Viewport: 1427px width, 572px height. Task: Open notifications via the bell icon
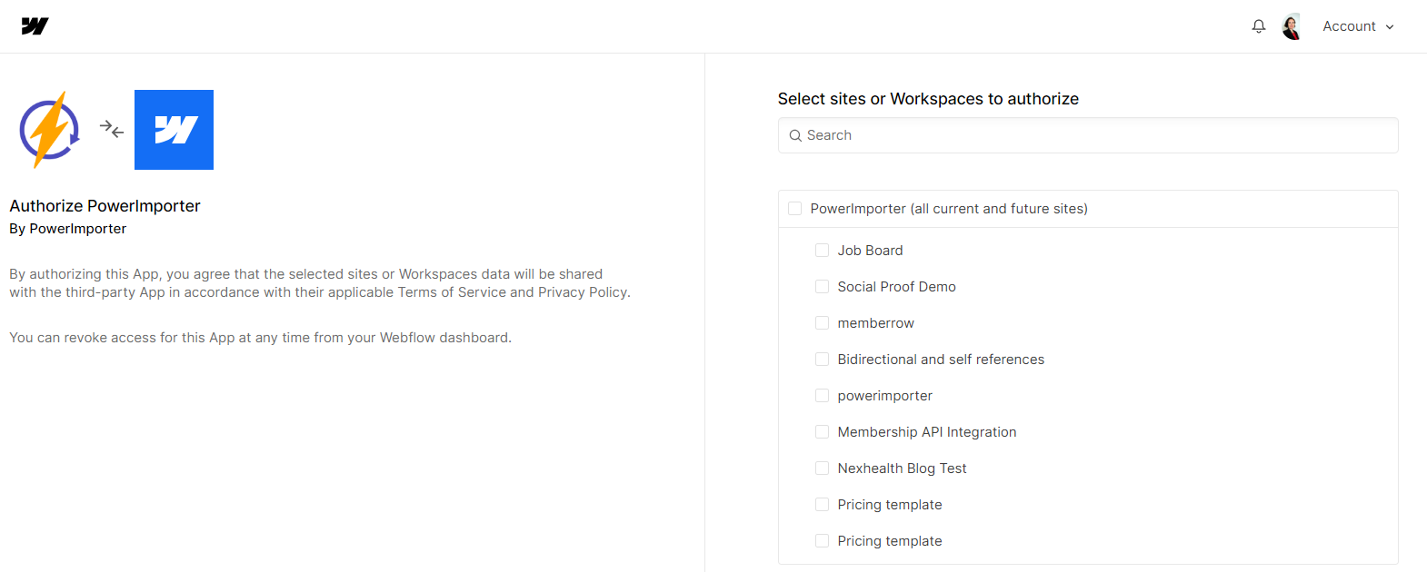click(1258, 26)
